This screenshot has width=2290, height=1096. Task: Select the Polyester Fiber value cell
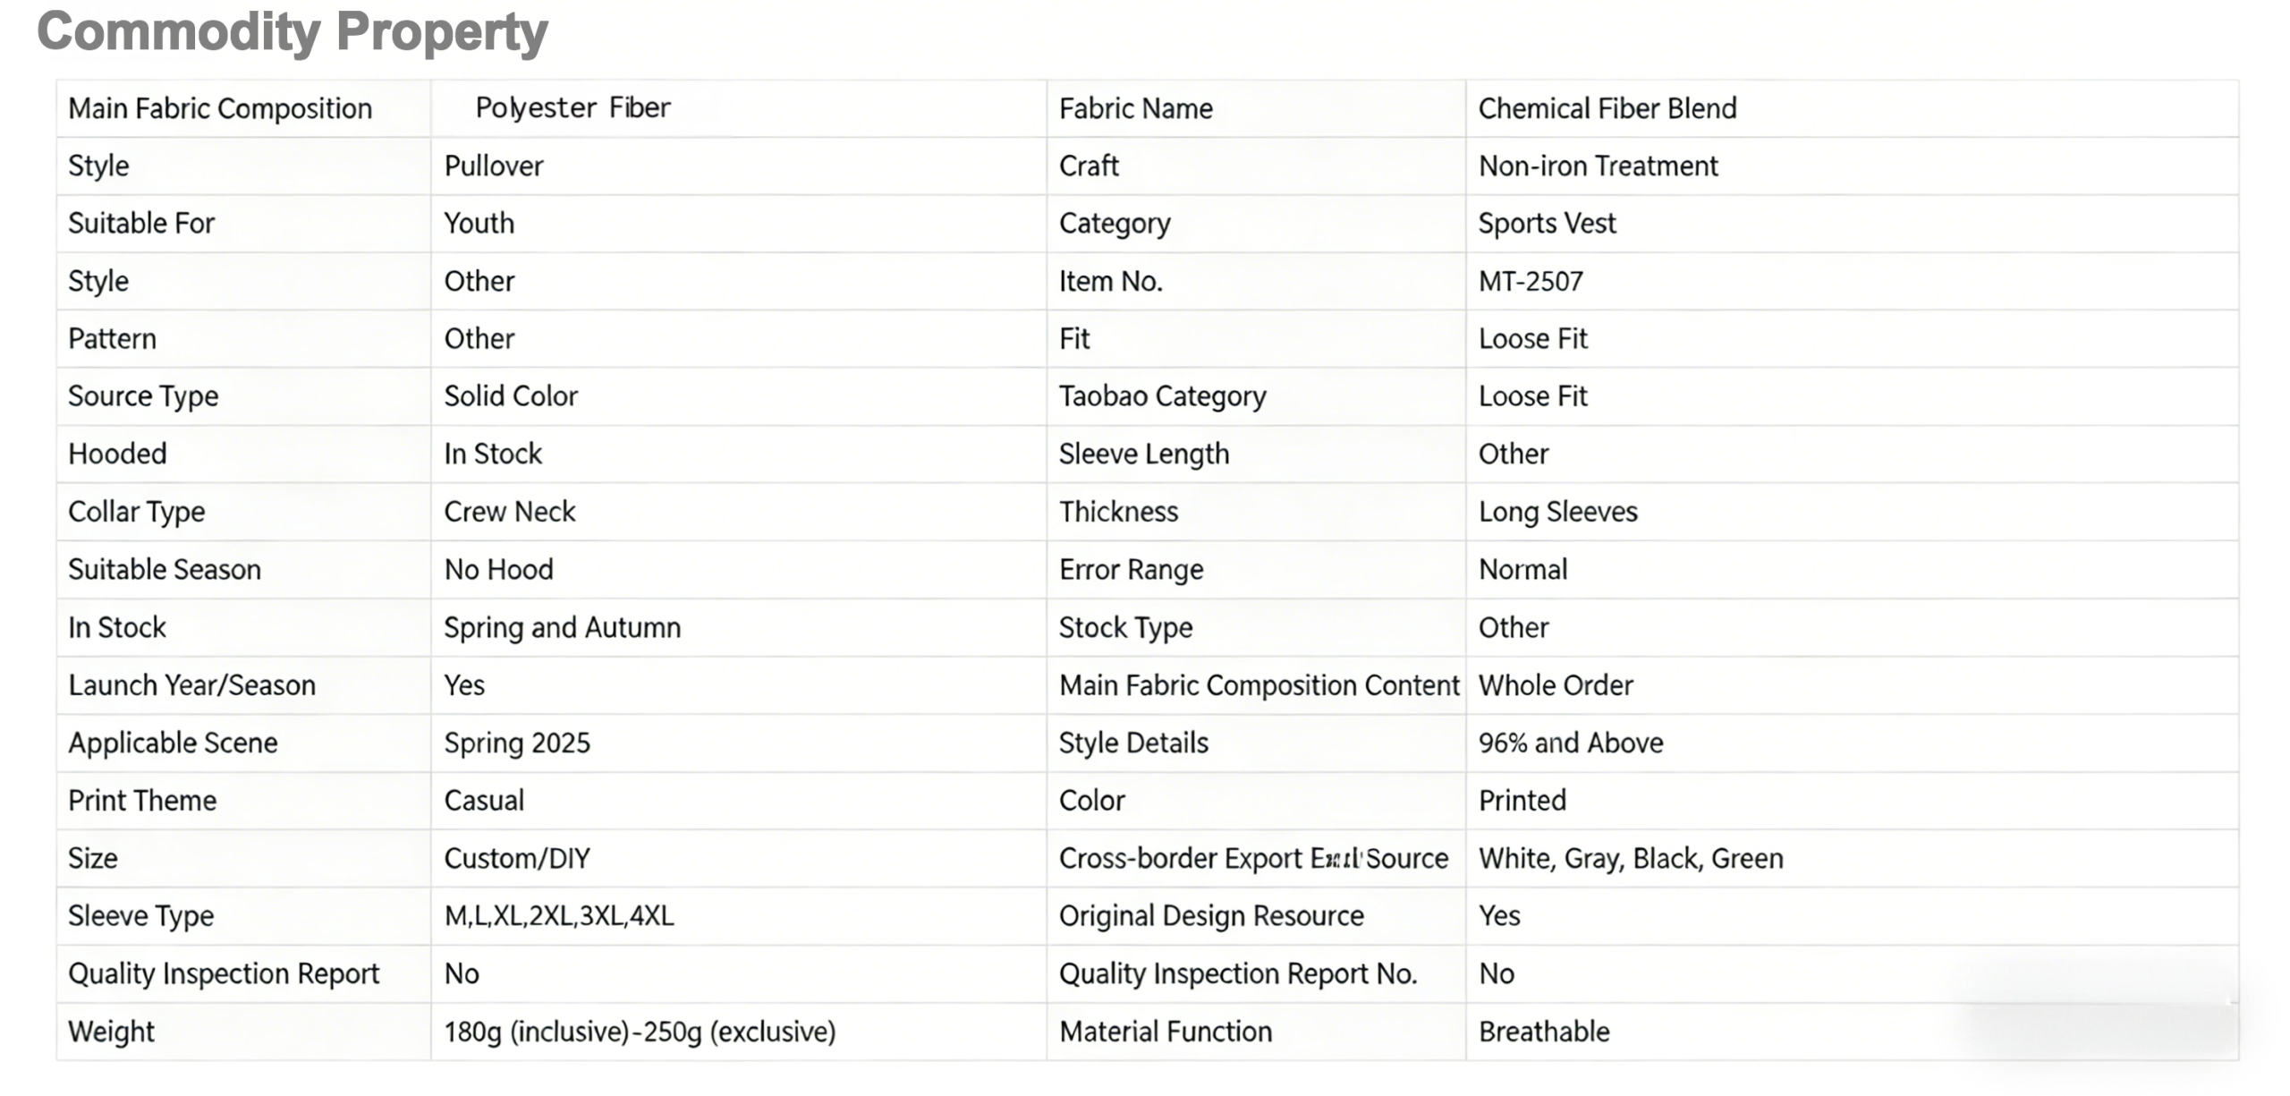pos(572,108)
